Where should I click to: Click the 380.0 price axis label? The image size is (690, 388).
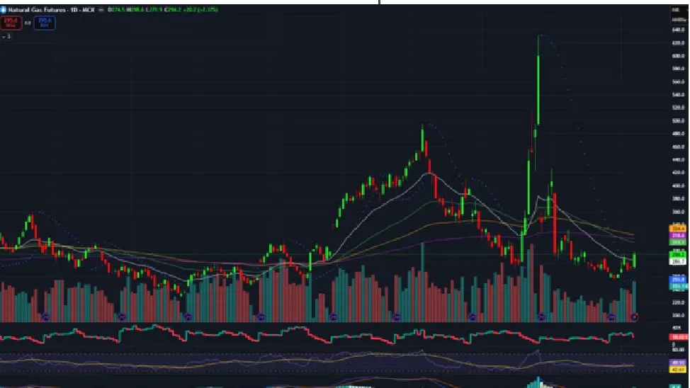click(x=678, y=198)
